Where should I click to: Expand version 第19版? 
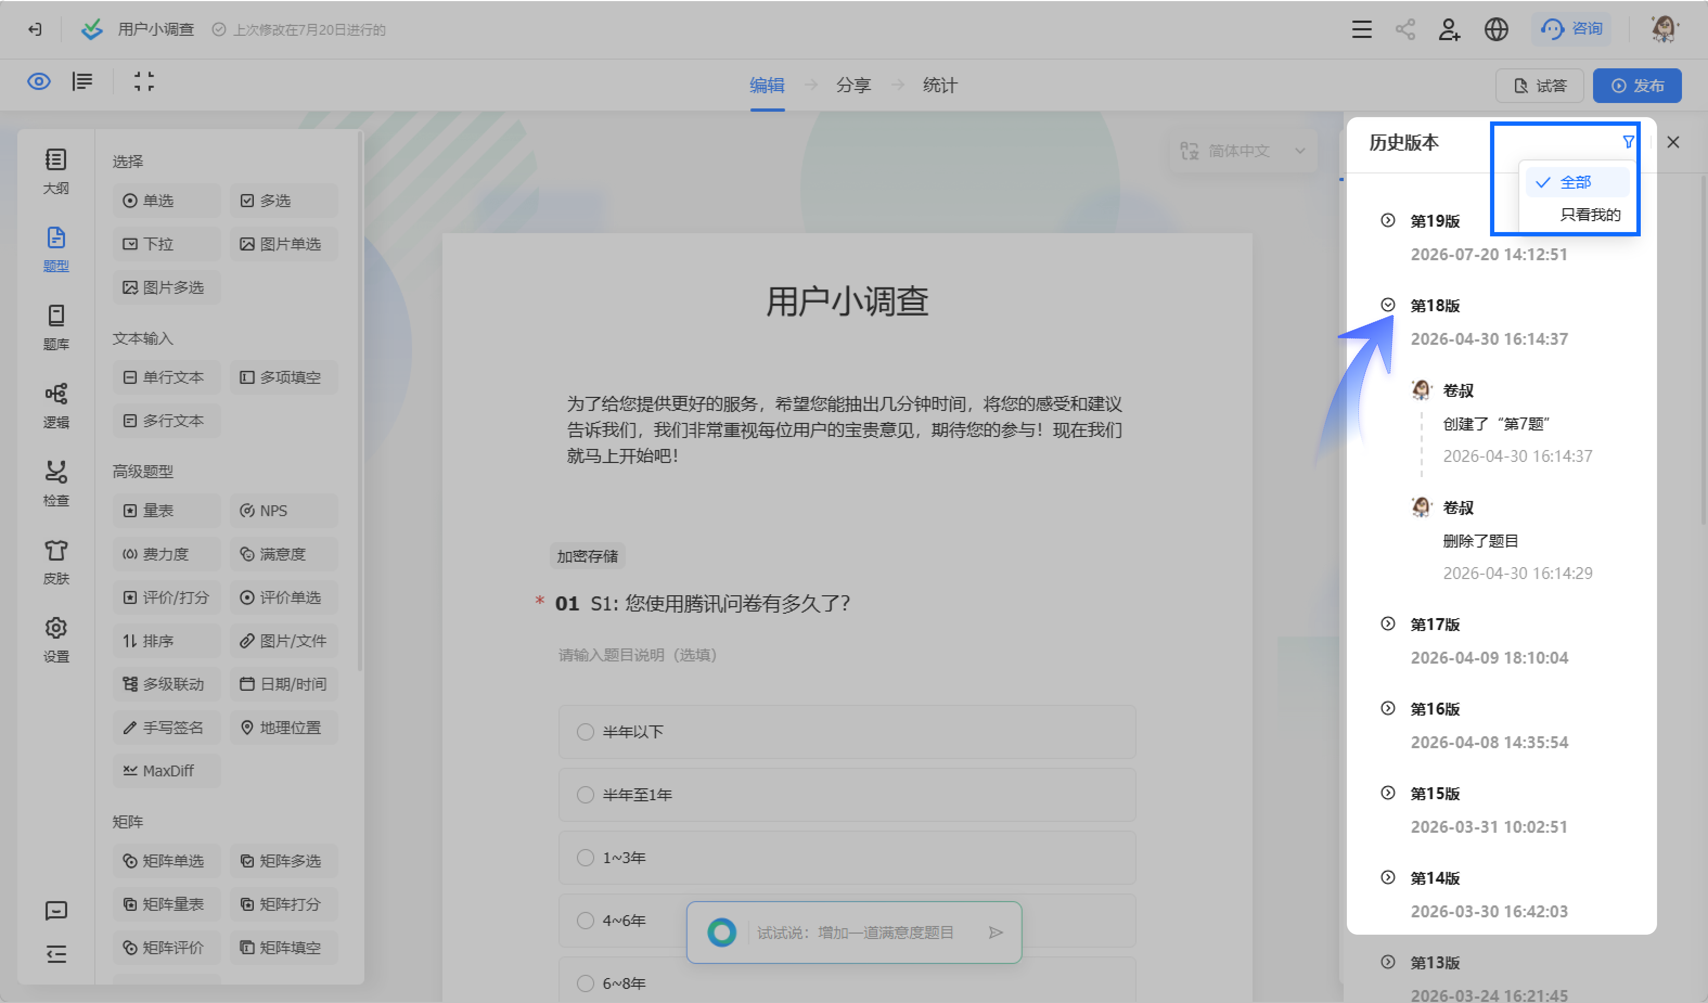coord(1388,220)
